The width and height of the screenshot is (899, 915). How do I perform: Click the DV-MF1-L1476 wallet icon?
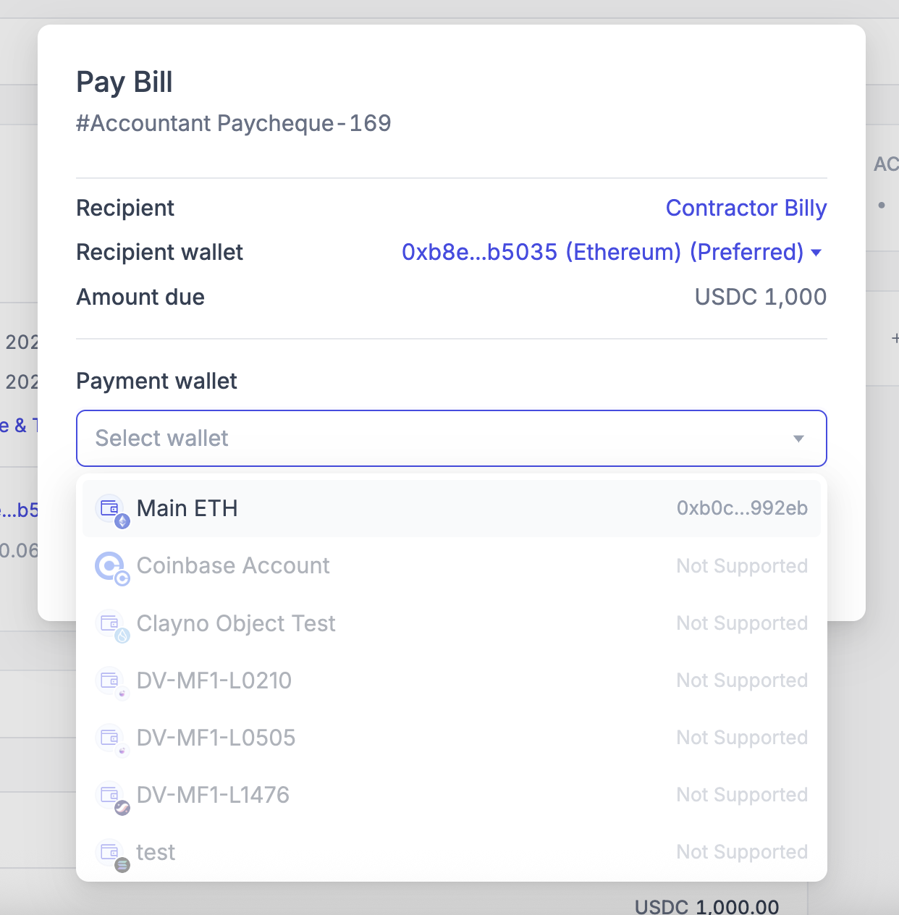point(111,796)
